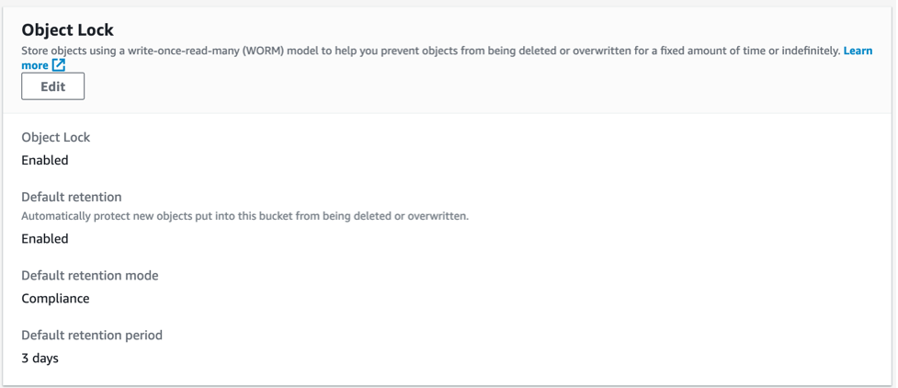The width and height of the screenshot is (898, 388).
Task: Click the word 'more' on the link's second line
Action: click(x=35, y=65)
